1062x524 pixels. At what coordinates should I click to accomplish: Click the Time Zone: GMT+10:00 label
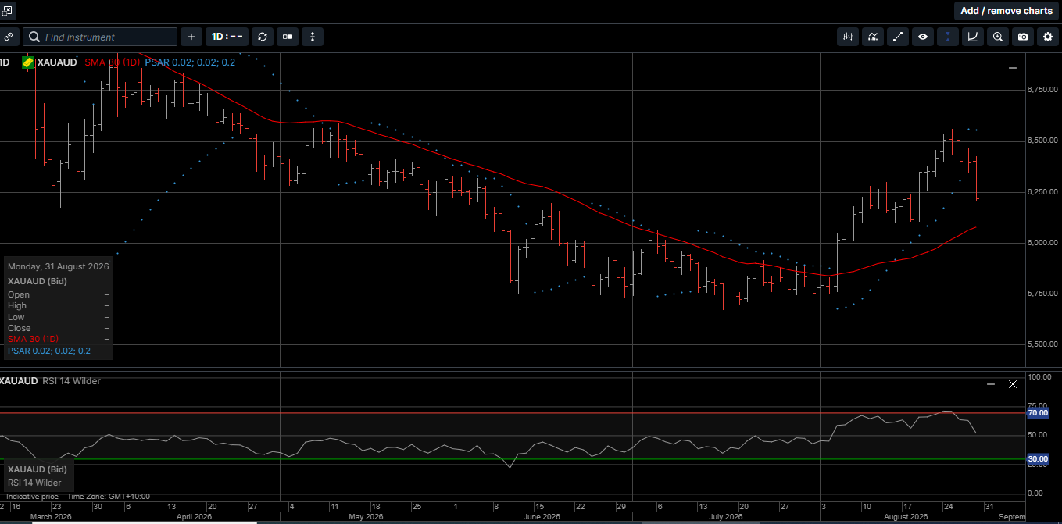(108, 497)
